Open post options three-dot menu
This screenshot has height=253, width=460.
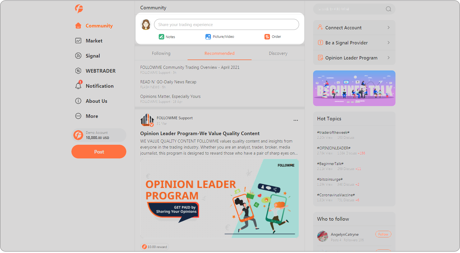click(296, 120)
